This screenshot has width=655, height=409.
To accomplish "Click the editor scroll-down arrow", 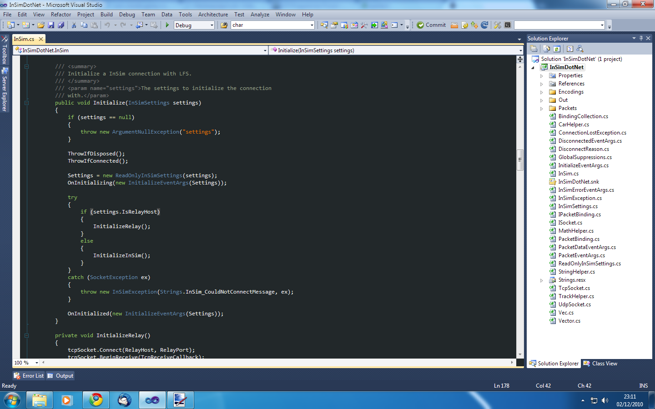I will click(x=520, y=354).
